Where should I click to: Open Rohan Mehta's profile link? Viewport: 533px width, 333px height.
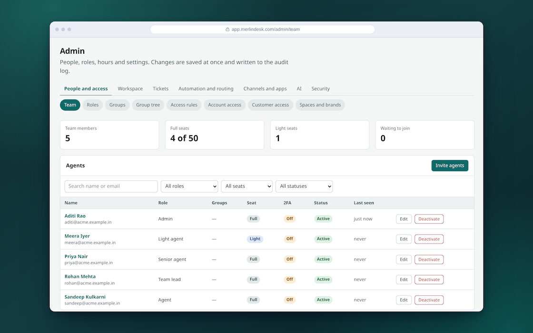pyautogui.click(x=80, y=276)
